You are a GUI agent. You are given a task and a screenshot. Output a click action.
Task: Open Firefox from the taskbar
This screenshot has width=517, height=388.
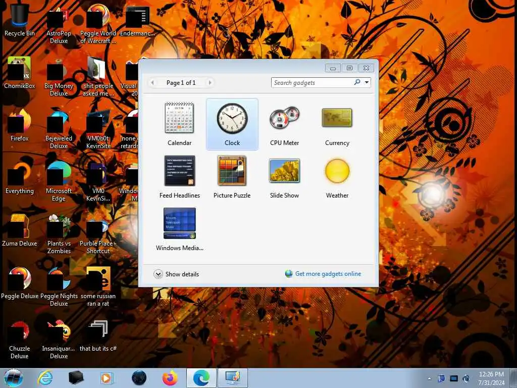[170, 378]
